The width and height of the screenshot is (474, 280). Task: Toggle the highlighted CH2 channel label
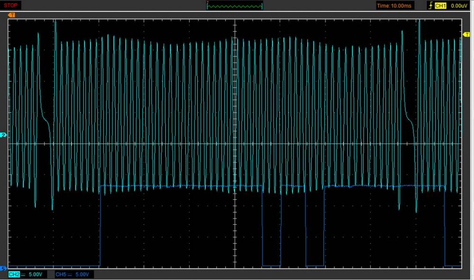pos(14,274)
